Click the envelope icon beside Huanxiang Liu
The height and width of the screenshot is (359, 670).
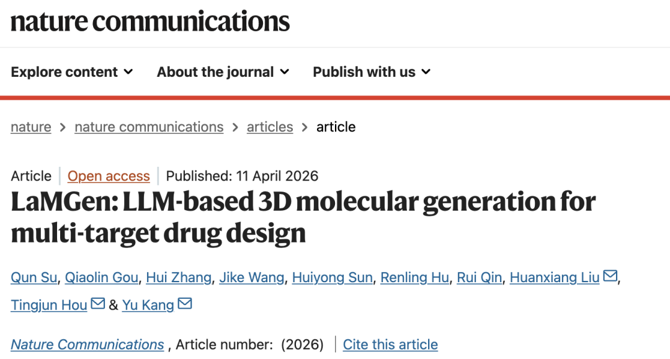(610, 277)
